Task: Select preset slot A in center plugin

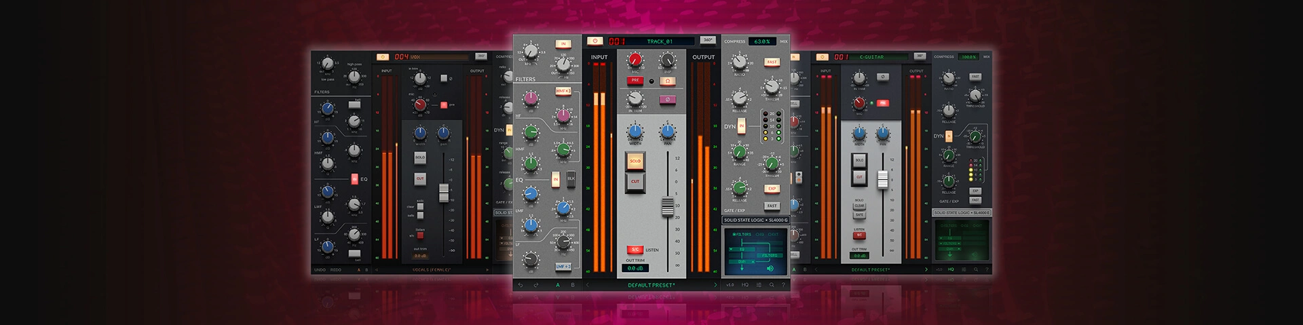Action: pyautogui.click(x=559, y=285)
